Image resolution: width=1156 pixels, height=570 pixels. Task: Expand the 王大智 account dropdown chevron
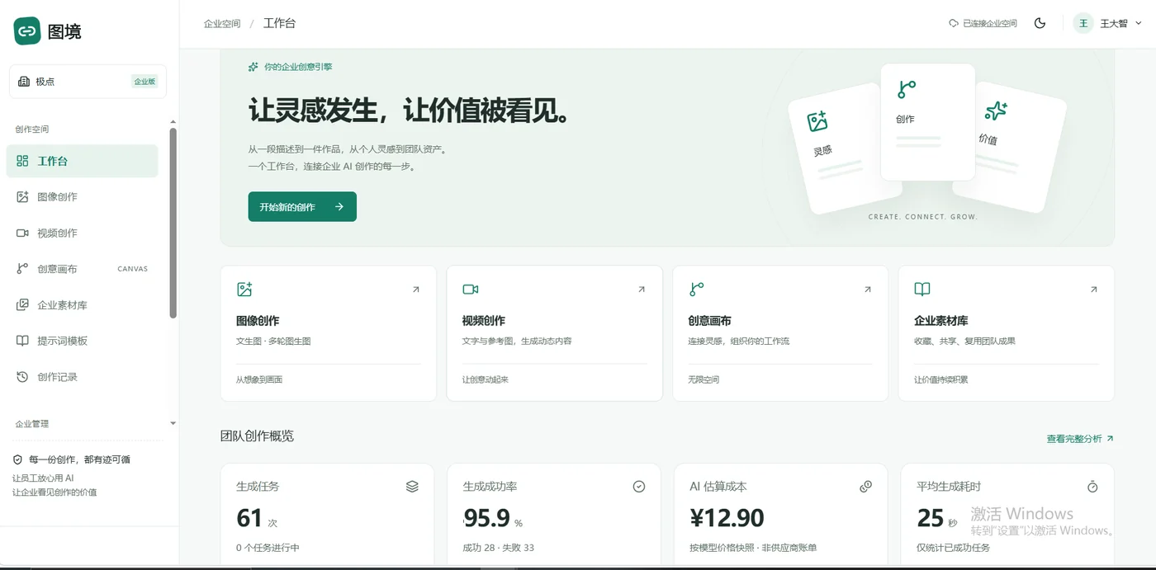[1139, 24]
